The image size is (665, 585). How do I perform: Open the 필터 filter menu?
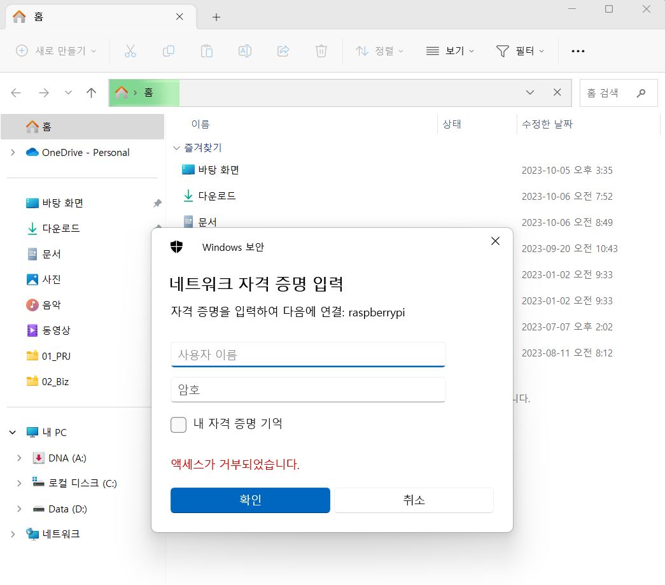[x=521, y=51]
